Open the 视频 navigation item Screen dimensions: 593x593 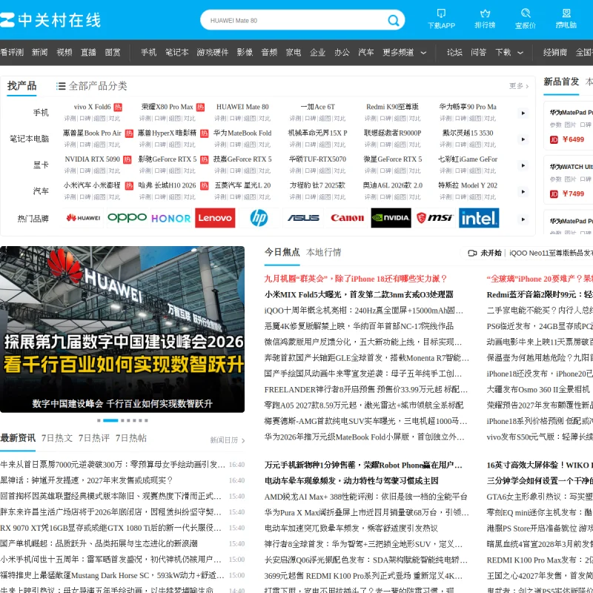click(x=64, y=52)
